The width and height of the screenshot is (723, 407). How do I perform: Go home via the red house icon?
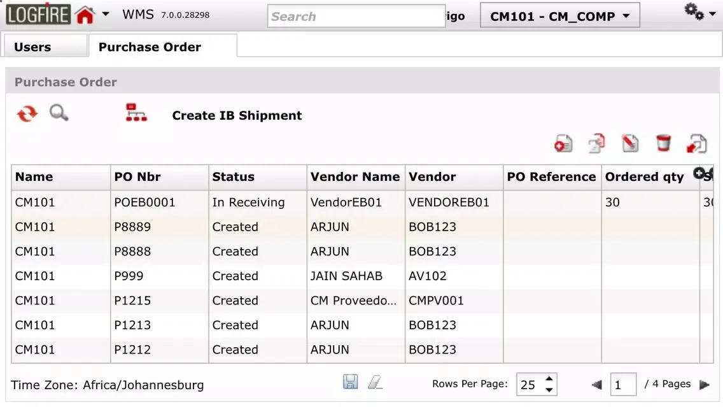85,15
